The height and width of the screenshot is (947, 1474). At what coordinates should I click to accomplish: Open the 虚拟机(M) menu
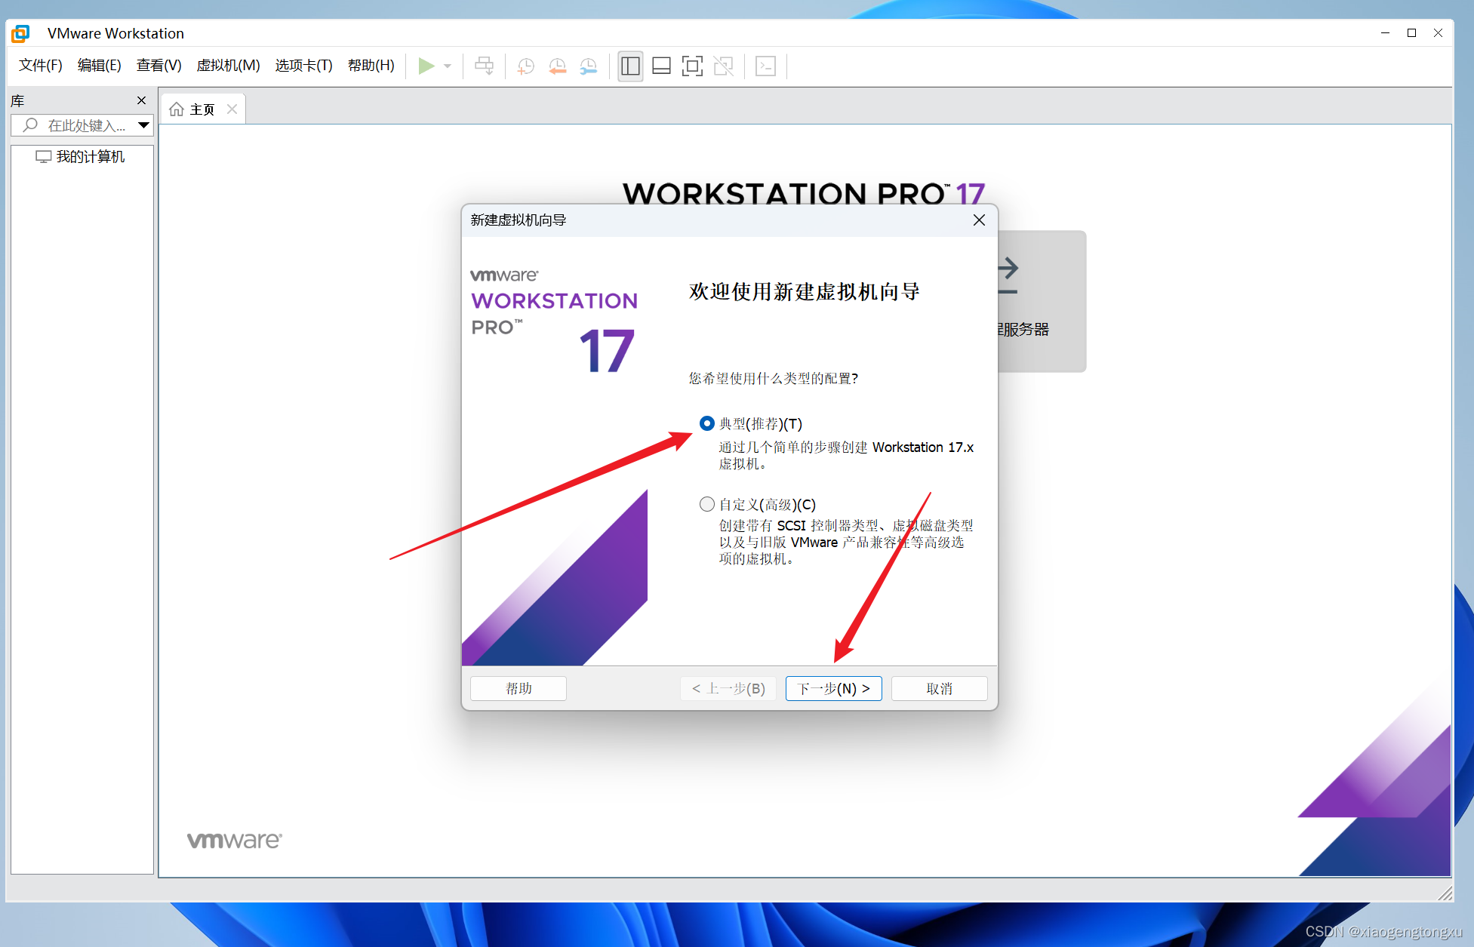(228, 66)
